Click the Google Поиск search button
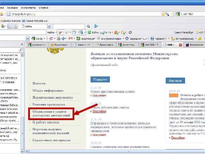Image resolution: width=205 pixels, height=154 pixels. click(x=37, y=38)
